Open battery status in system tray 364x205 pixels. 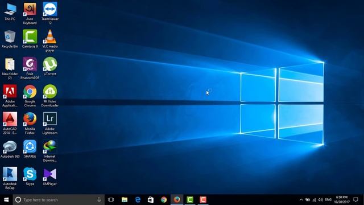click(x=308, y=200)
